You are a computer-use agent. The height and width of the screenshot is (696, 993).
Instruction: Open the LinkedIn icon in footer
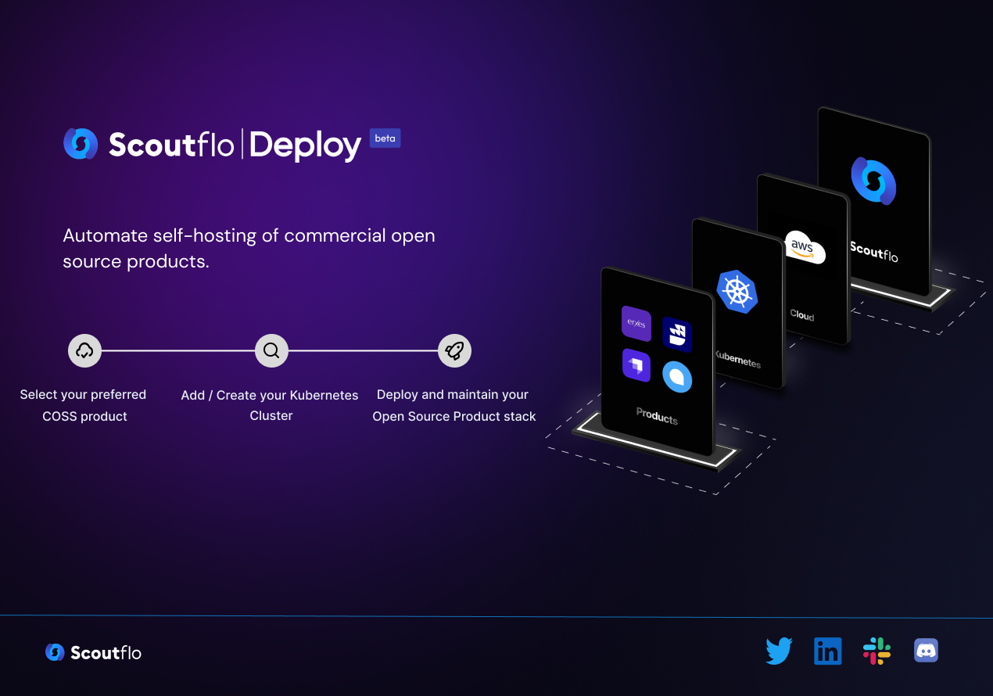pos(828,651)
